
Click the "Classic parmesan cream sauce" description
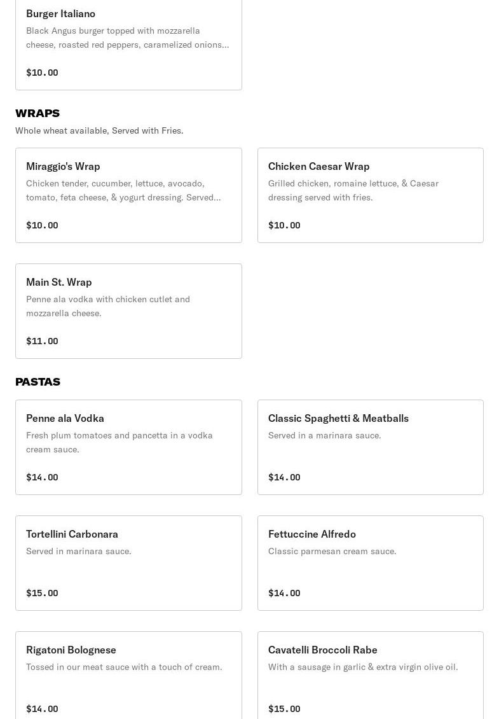332,551
